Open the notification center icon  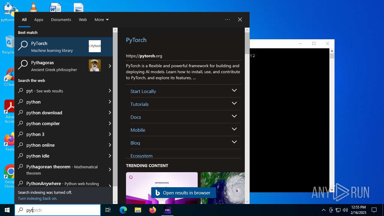pos(374,210)
